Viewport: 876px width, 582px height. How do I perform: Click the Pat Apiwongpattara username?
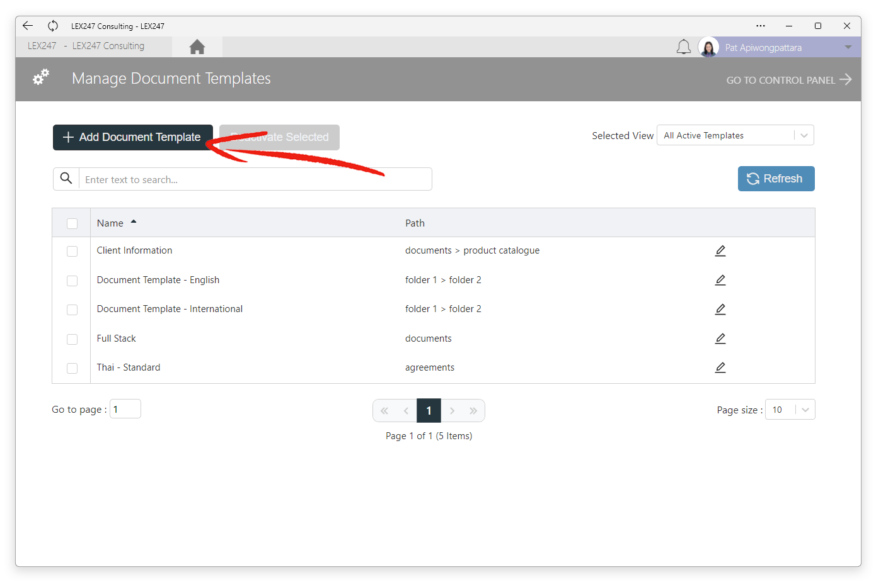coord(763,48)
